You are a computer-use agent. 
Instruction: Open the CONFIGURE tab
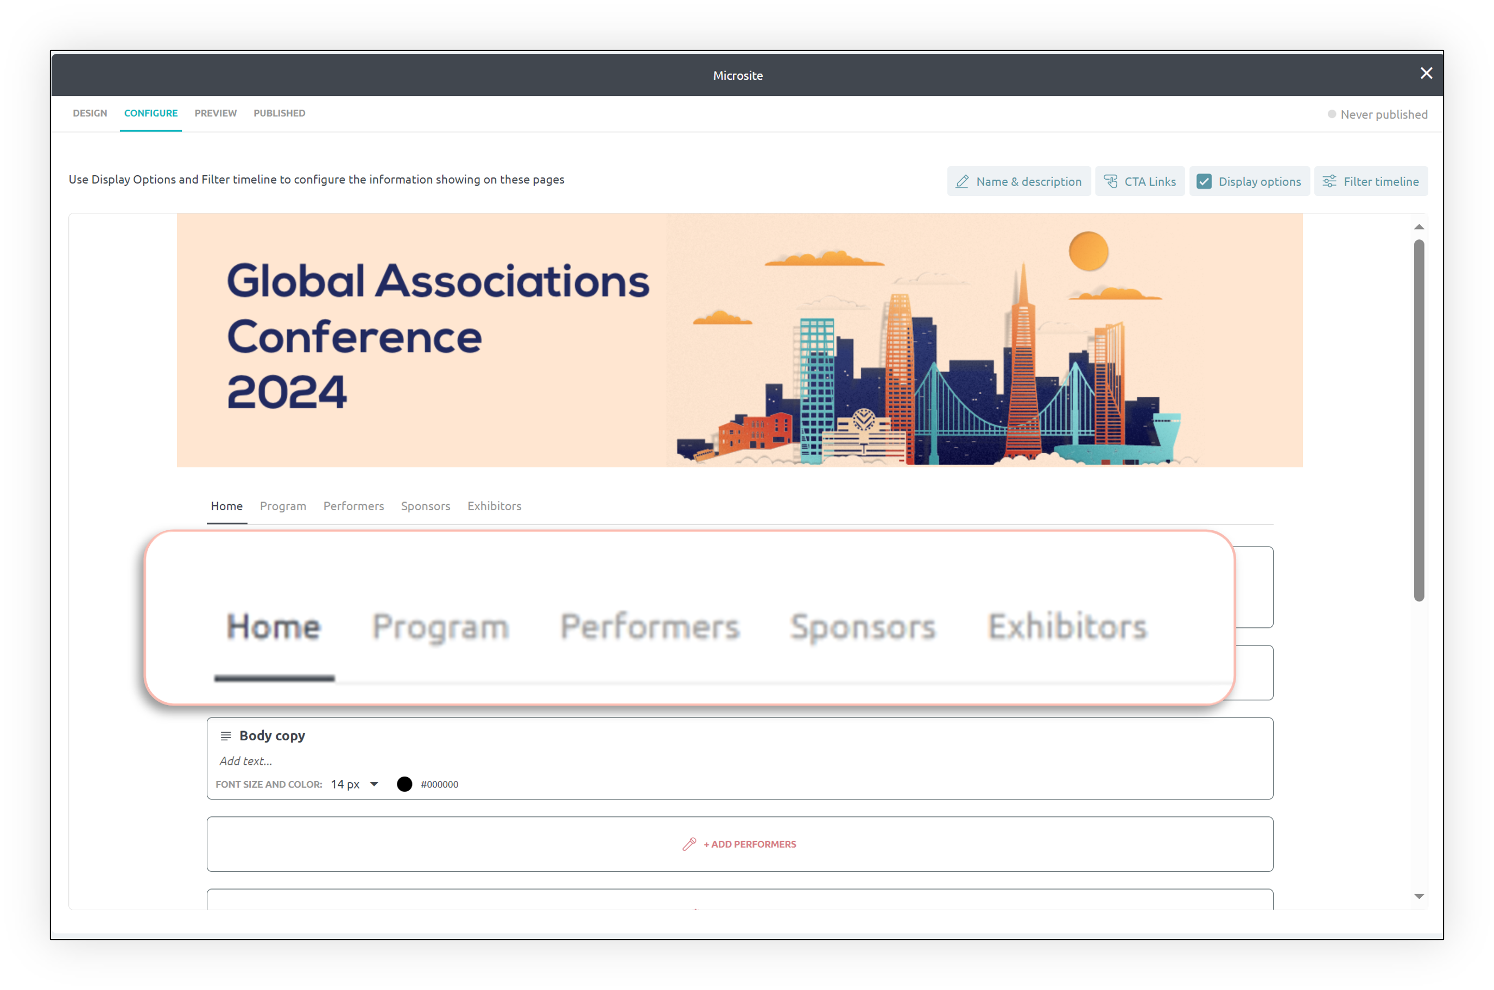(x=151, y=113)
